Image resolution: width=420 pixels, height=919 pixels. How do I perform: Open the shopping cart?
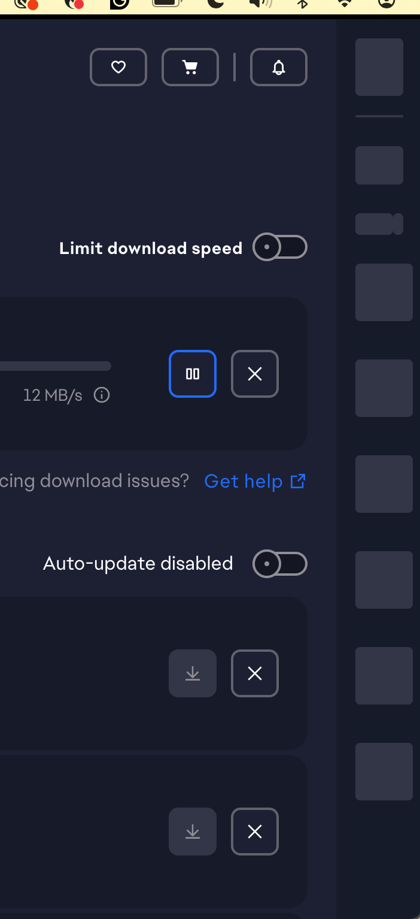[190, 67]
